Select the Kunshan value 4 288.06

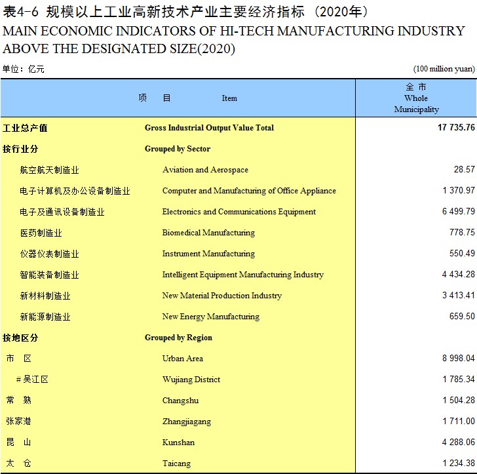tap(459, 442)
